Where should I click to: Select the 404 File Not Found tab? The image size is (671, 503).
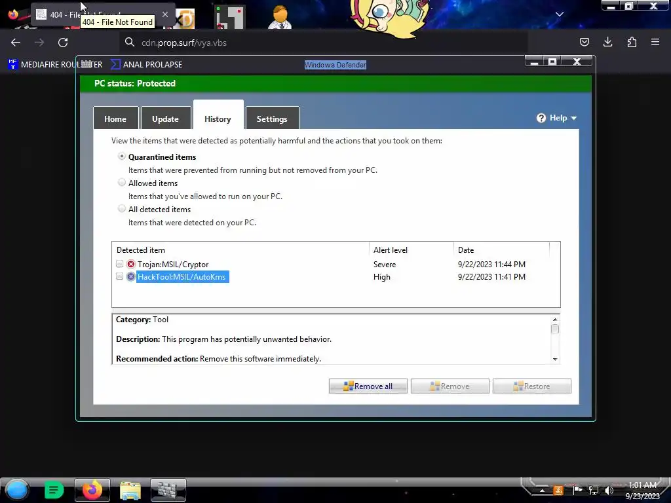click(103, 14)
